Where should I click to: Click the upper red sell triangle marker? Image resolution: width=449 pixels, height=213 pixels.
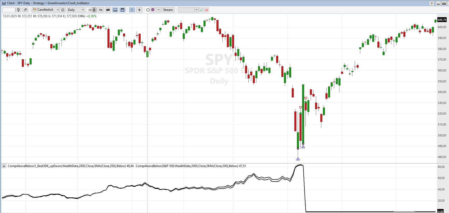coord(306,98)
